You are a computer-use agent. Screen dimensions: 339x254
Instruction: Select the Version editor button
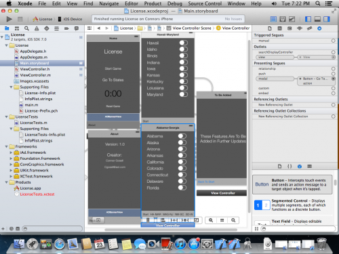(x=292, y=19)
